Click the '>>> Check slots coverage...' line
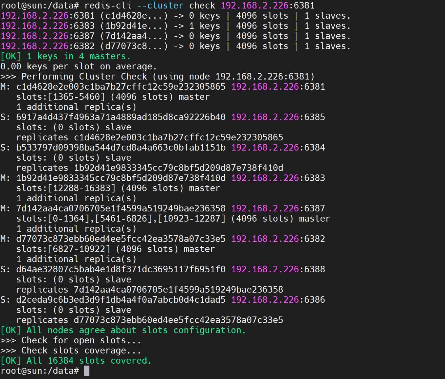This screenshot has width=445, height=379. coord(71,351)
